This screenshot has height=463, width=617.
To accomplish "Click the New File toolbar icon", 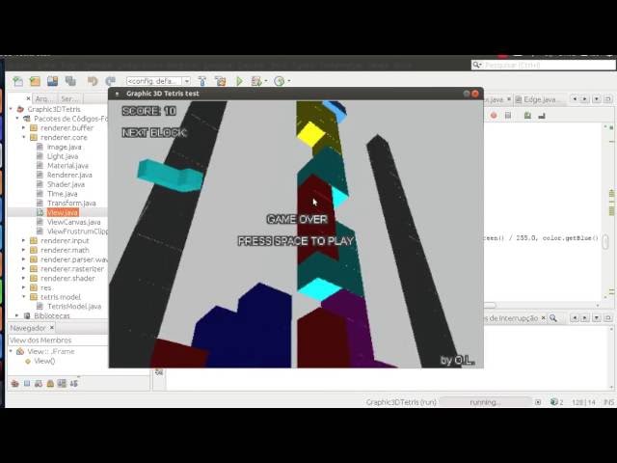I will pyautogui.click(x=17, y=81).
